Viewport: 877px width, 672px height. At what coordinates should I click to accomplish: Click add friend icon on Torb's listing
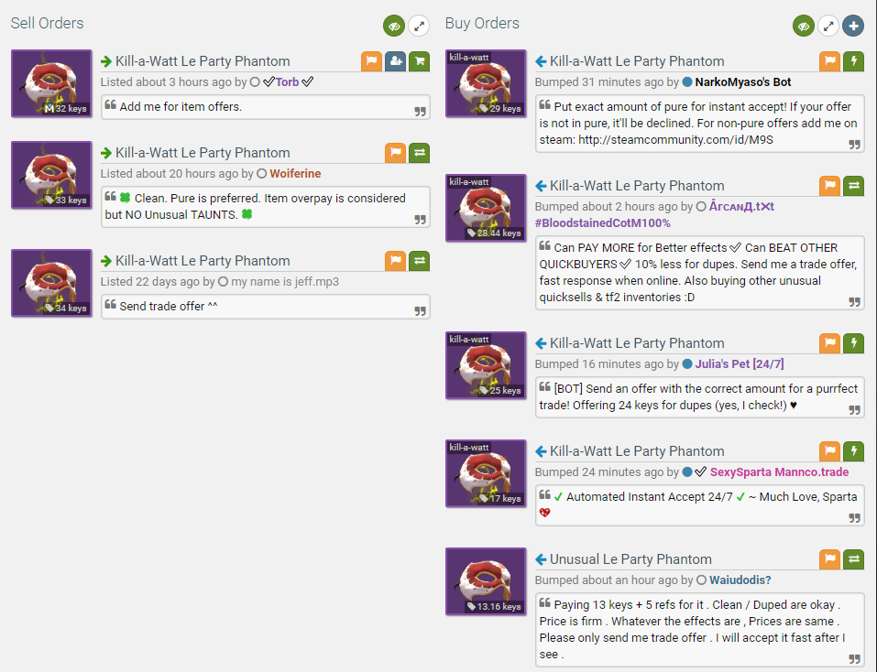tap(396, 61)
